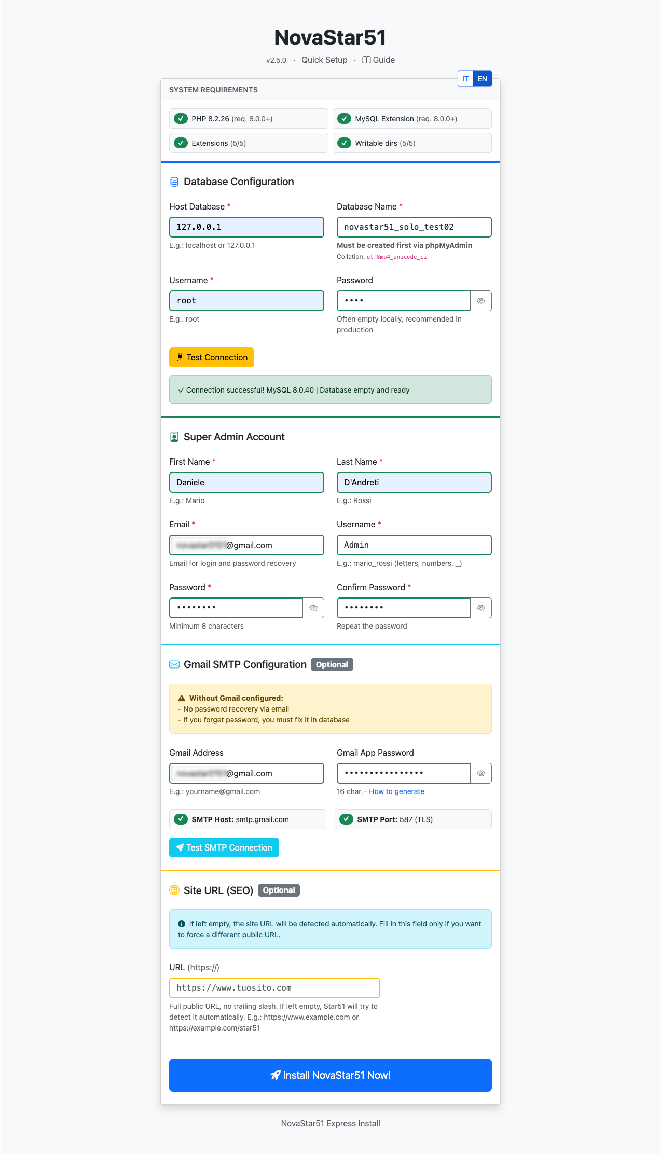Open the How to generate link
660x1155 pixels.
click(396, 791)
